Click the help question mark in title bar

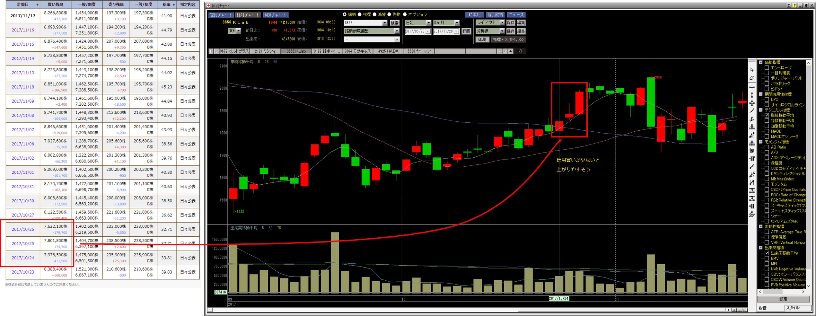pyautogui.click(x=794, y=5)
